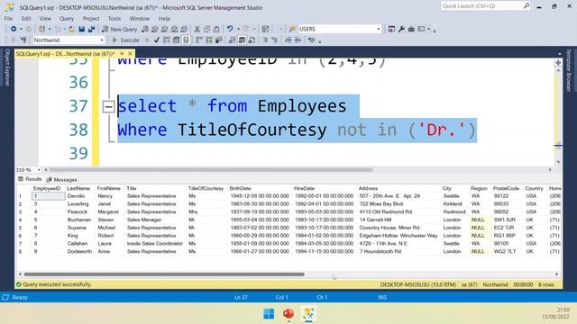
Task: Click the Execute button
Action: (125, 40)
